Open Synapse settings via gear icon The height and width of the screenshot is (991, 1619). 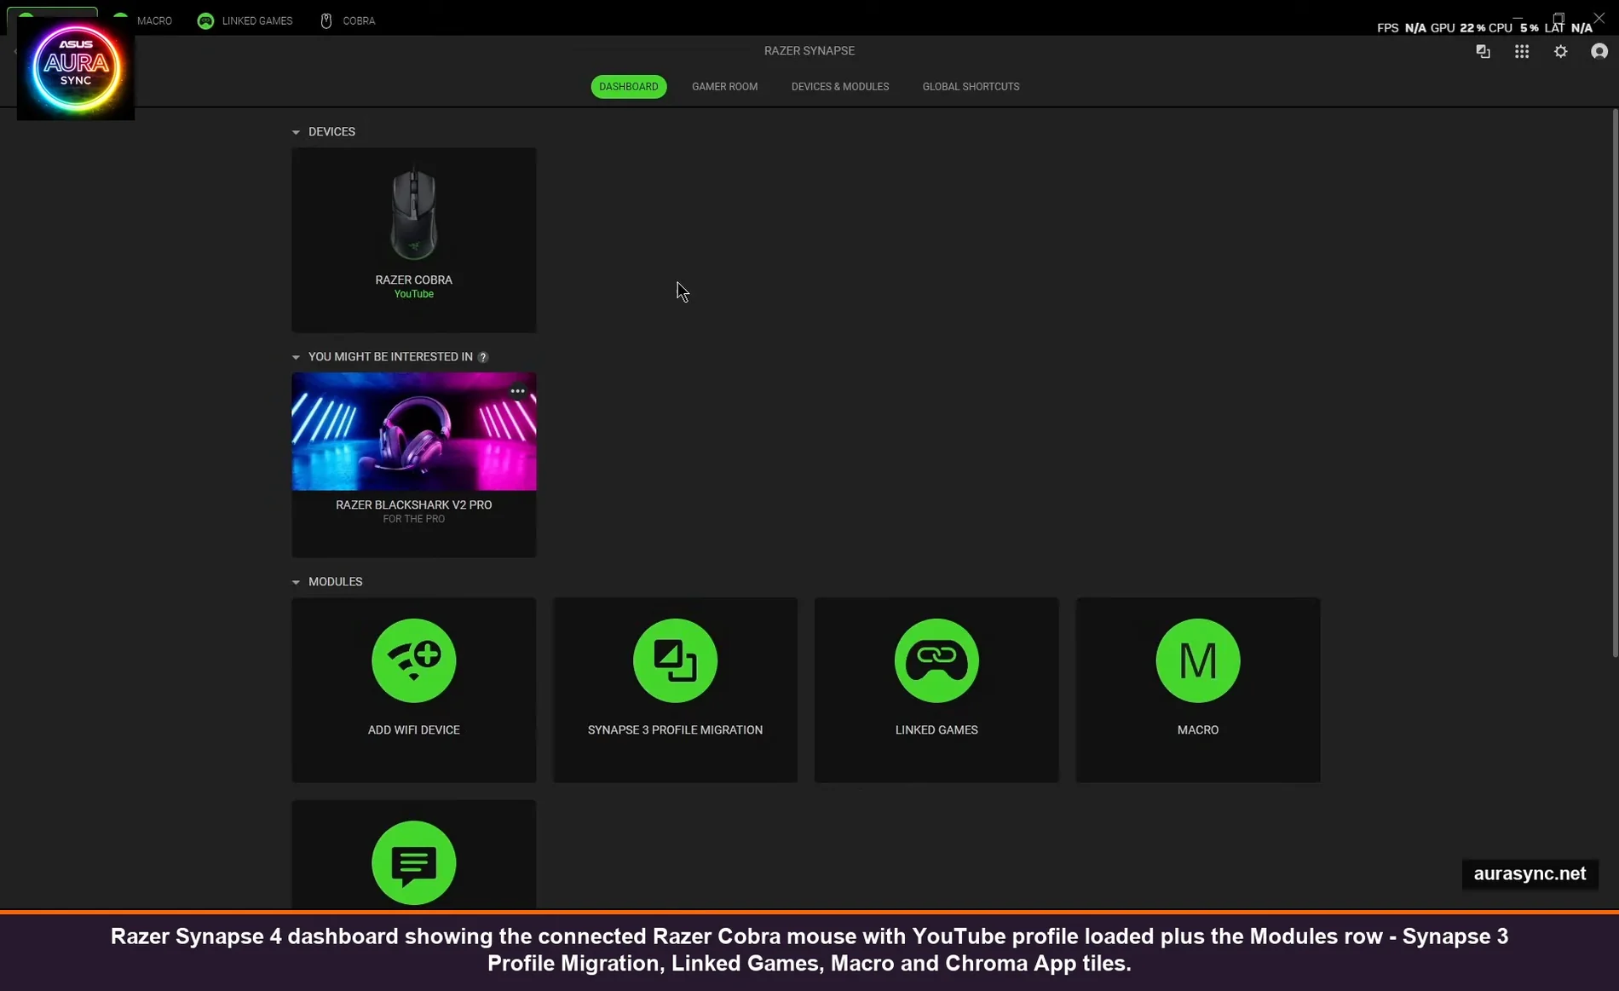coord(1560,51)
